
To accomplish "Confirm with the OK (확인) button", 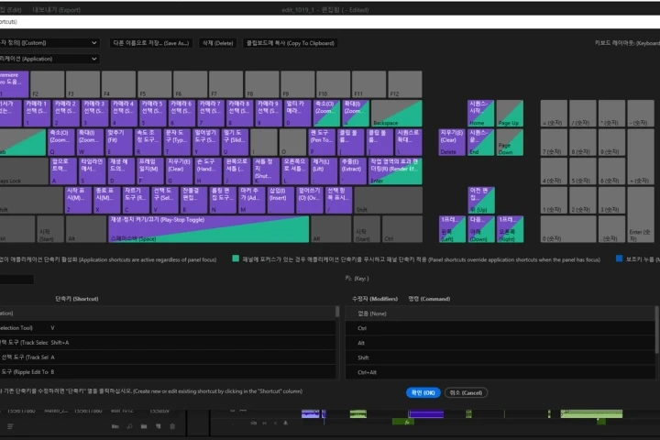I will pyautogui.click(x=423, y=393).
